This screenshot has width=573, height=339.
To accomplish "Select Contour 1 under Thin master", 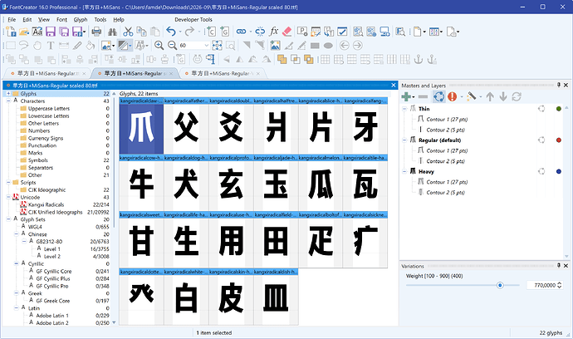I will (447, 119).
